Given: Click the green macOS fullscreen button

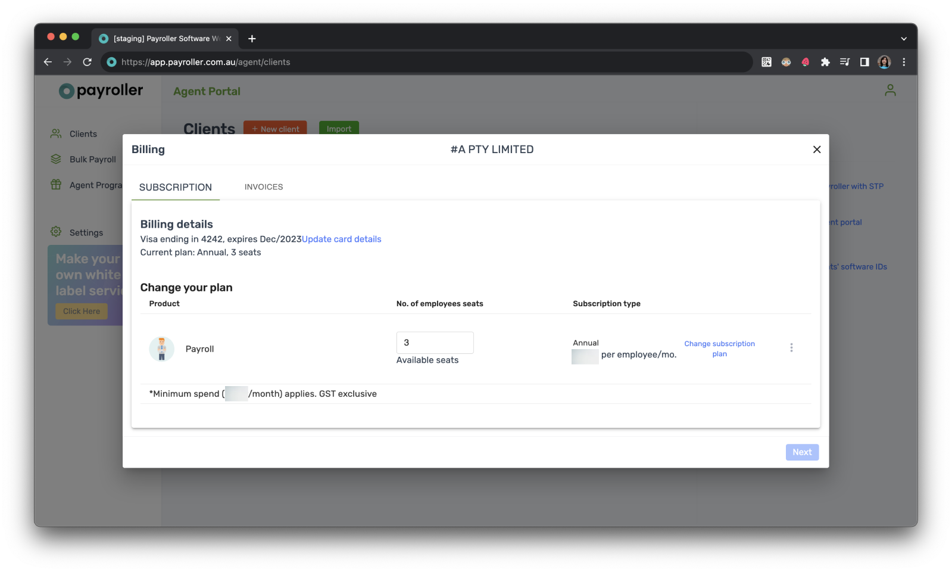Looking at the screenshot, I should click(76, 37).
